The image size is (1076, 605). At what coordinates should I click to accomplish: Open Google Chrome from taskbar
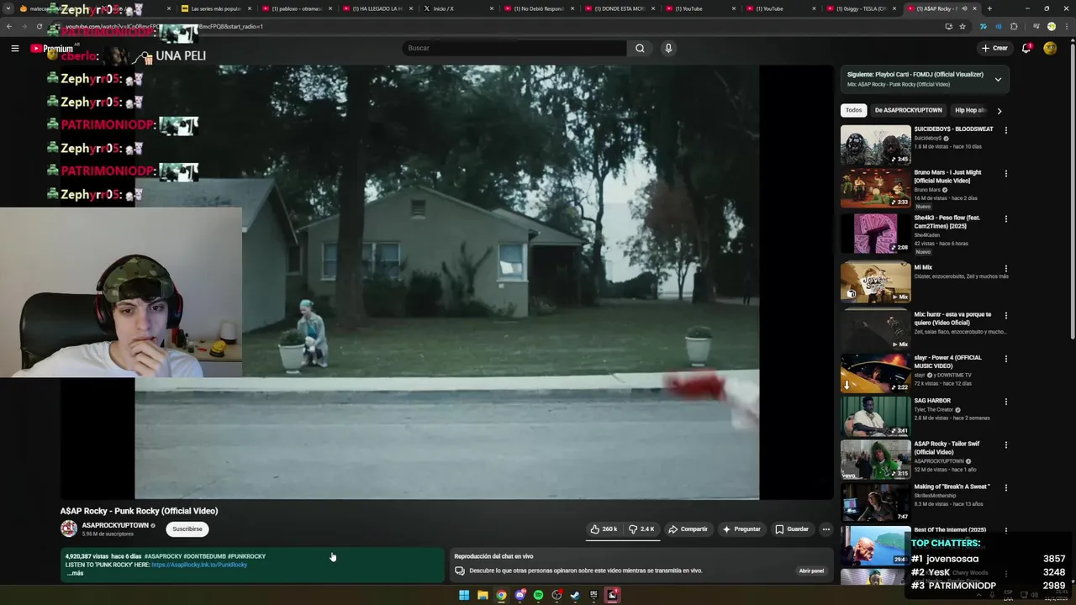point(501,595)
